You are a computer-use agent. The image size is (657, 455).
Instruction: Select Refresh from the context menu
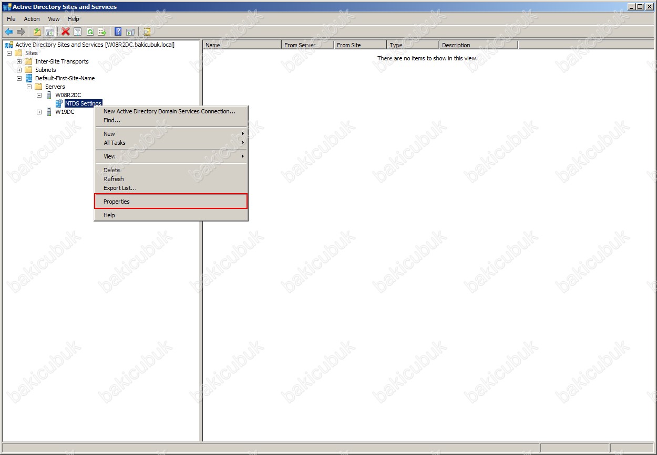coord(171,179)
